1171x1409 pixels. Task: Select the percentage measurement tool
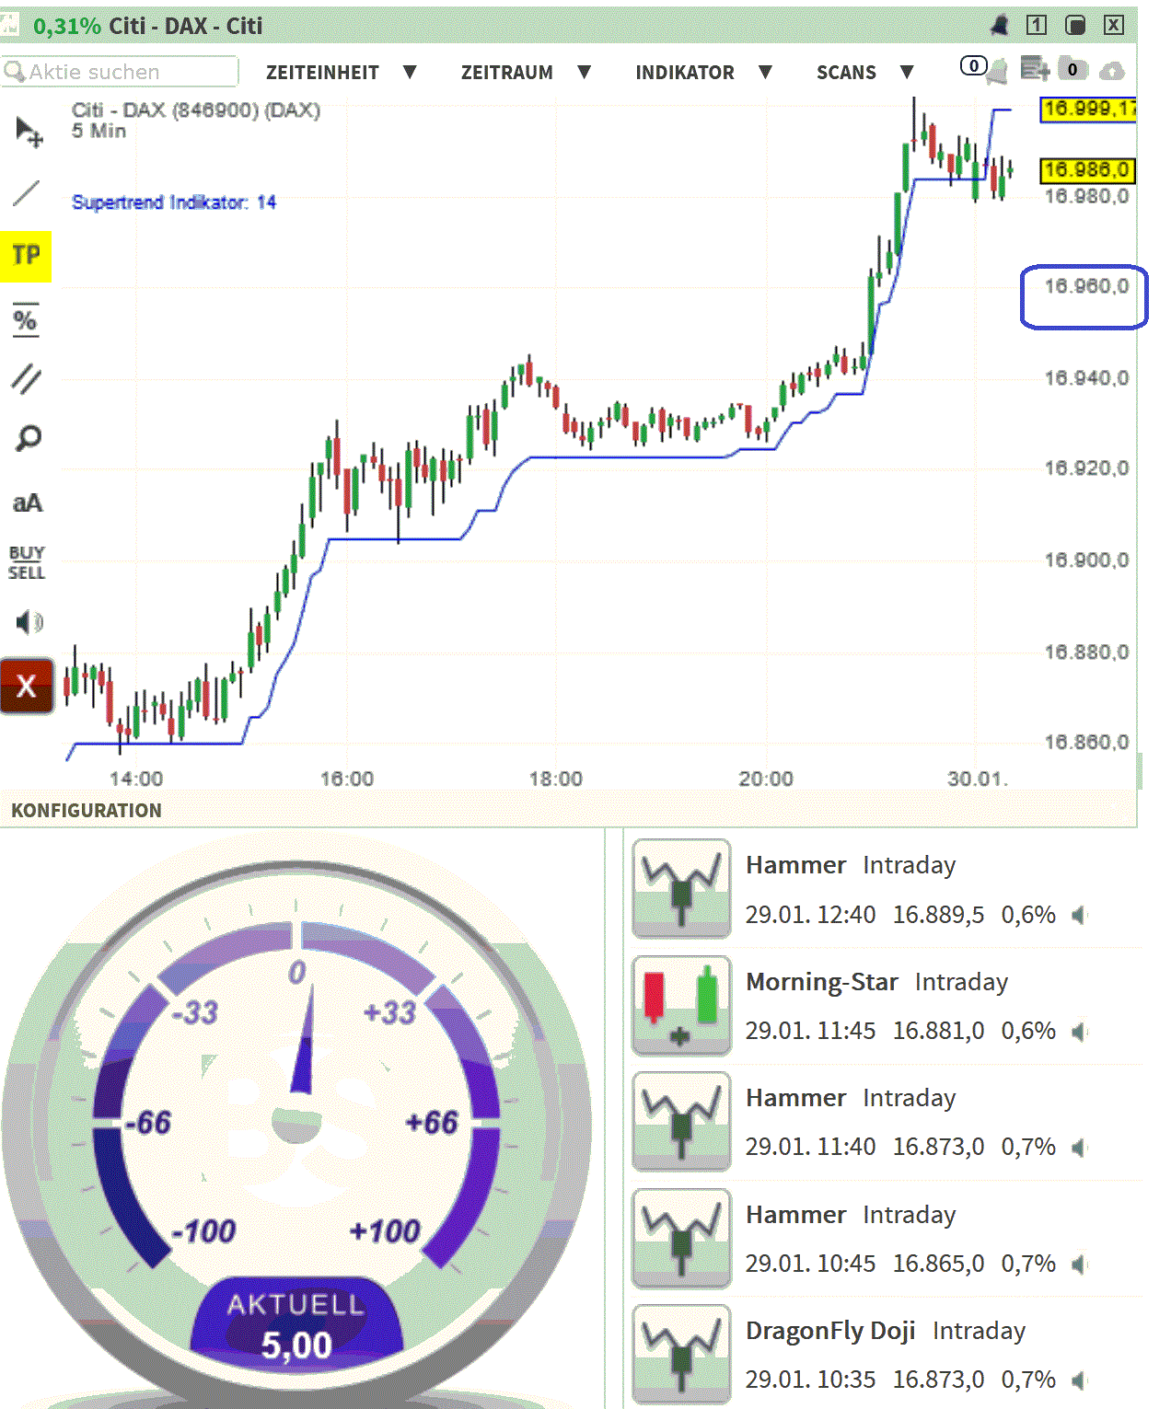26,320
